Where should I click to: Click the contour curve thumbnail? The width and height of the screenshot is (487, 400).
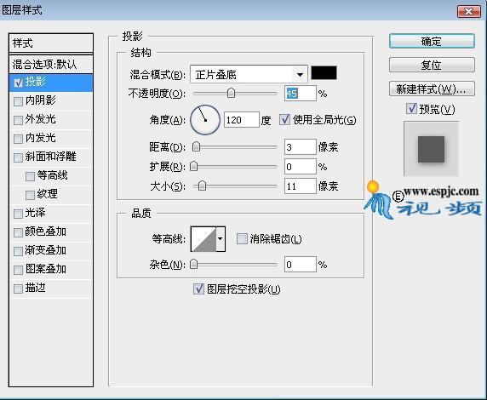click(x=203, y=239)
